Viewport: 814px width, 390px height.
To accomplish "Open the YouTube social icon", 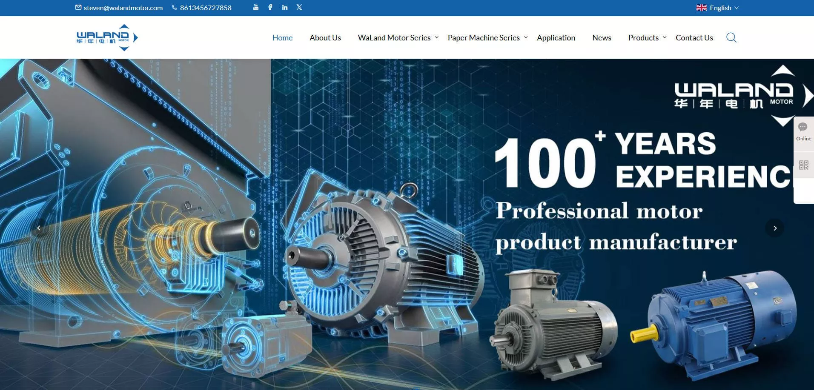I will [x=255, y=7].
